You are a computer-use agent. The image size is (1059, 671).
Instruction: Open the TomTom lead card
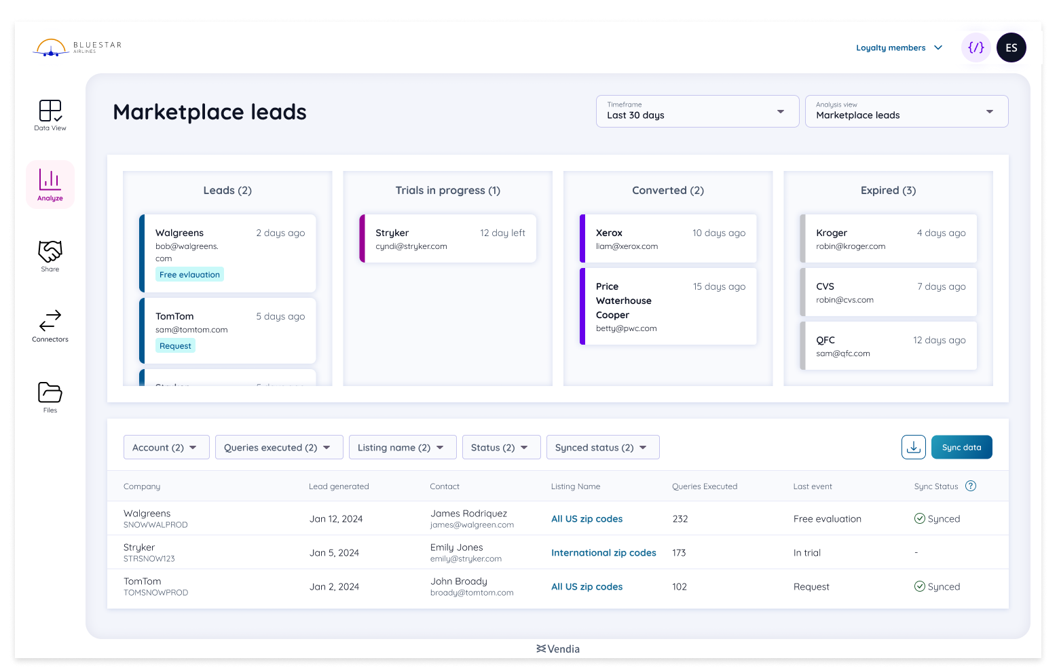[x=227, y=330]
